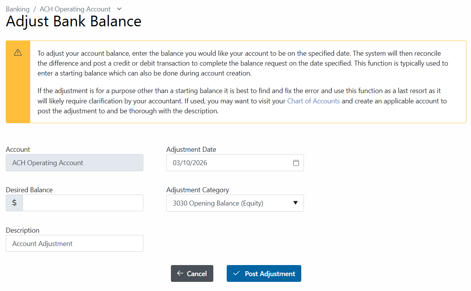Click the checkmark icon on Post Adjustment
471x291 pixels.
tap(236, 273)
